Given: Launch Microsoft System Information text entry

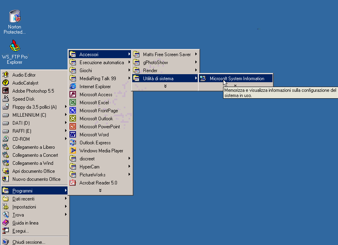Looking at the screenshot, I should pos(237,79).
